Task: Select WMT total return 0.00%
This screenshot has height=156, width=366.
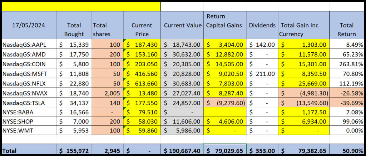Action: pos(347,130)
